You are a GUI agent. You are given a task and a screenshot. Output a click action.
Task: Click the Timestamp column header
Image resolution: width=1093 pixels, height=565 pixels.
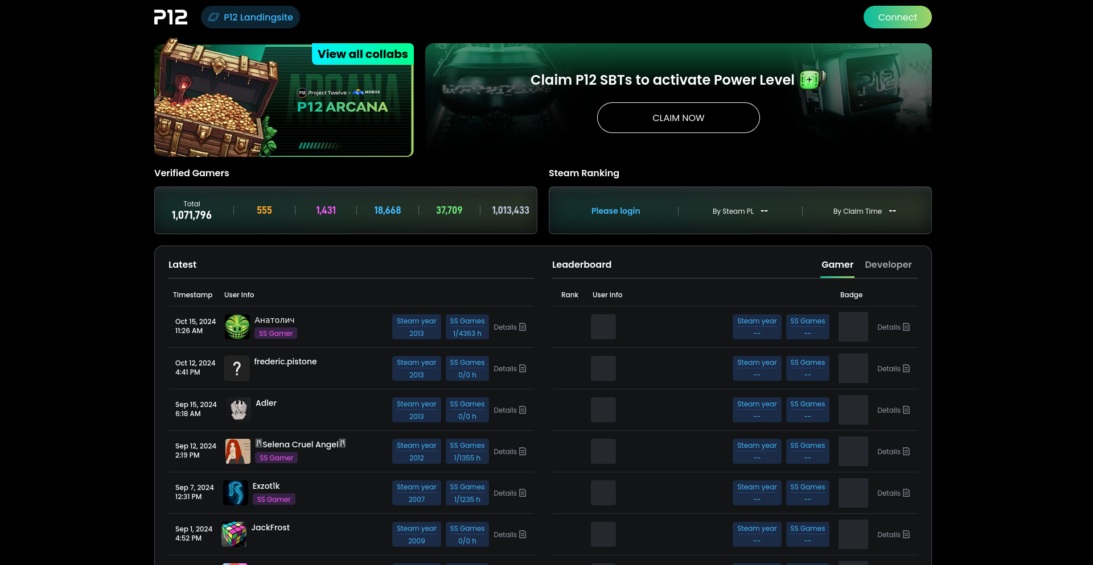(x=192, y=294)
